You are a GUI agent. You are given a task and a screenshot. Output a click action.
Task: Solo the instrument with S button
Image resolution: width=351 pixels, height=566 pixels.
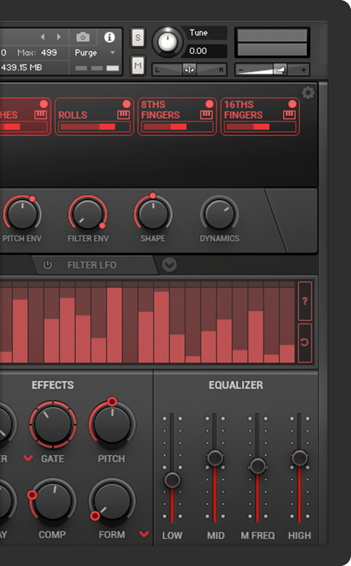138,38
